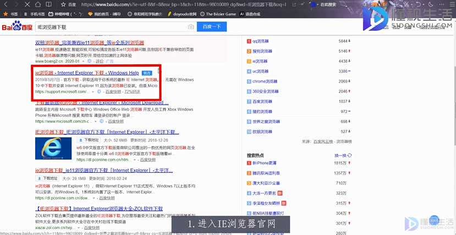The image size is (456, 235).
Task: Click shield icon beside www.boang2.cn
Action: point(90,61)
